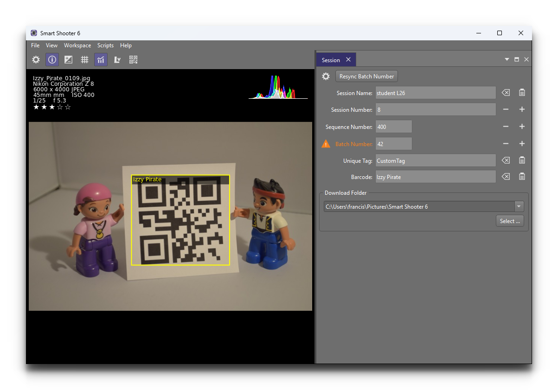The height and width of the screenshot is (390, 558).
Task: Close the Session tab
Action: click(348, 60)
